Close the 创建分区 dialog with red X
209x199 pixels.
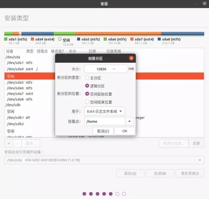point(131,58)
